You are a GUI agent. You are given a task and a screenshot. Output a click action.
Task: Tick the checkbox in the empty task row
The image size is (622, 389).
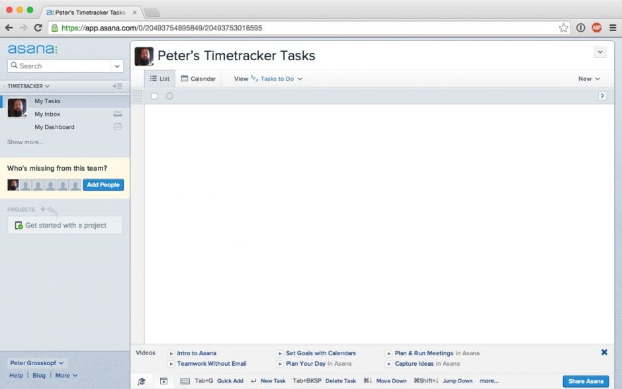point(154,96)
